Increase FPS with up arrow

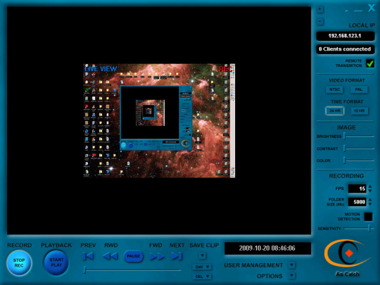(370, 186)
